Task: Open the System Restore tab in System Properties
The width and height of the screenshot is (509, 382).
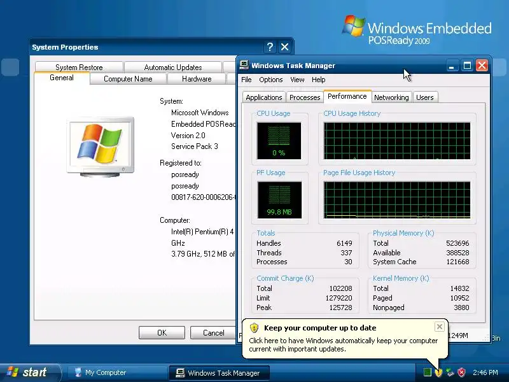Action: tap(79, 67)
